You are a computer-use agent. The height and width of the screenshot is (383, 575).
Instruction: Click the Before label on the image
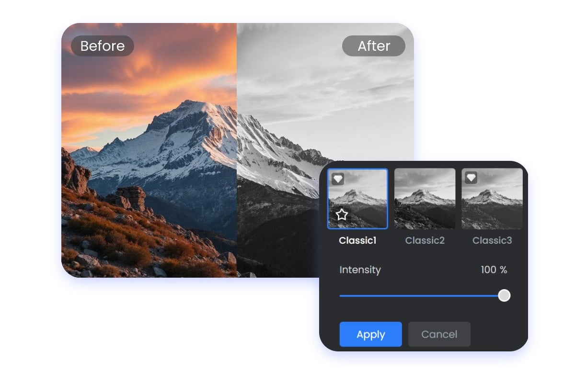pos(102,46)
